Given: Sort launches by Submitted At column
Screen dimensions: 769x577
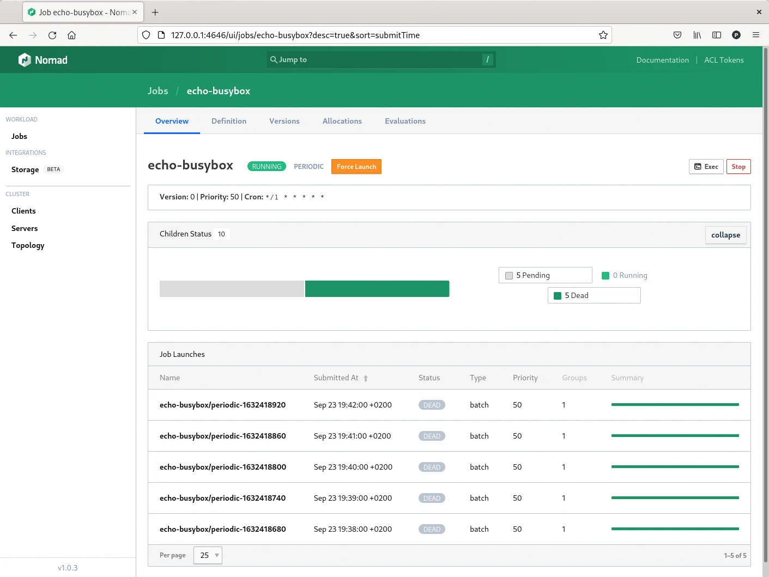Looking at the screenshot, I should pos(336,378).
